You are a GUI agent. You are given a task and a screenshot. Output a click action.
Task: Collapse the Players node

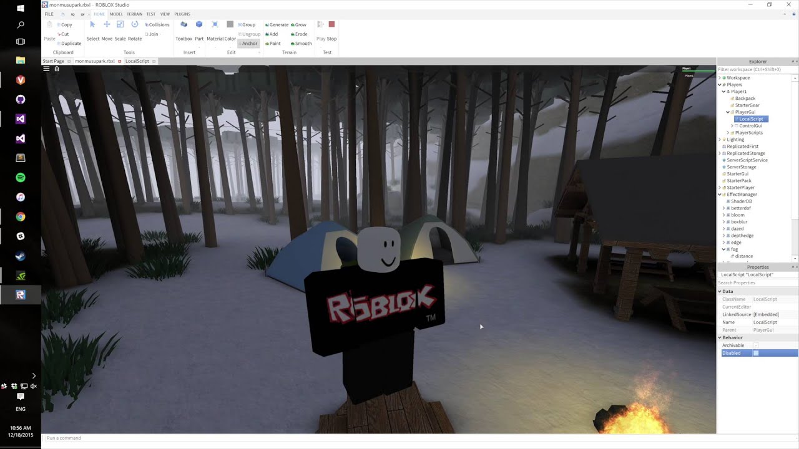pyautogui.click(x=720, y=85)
